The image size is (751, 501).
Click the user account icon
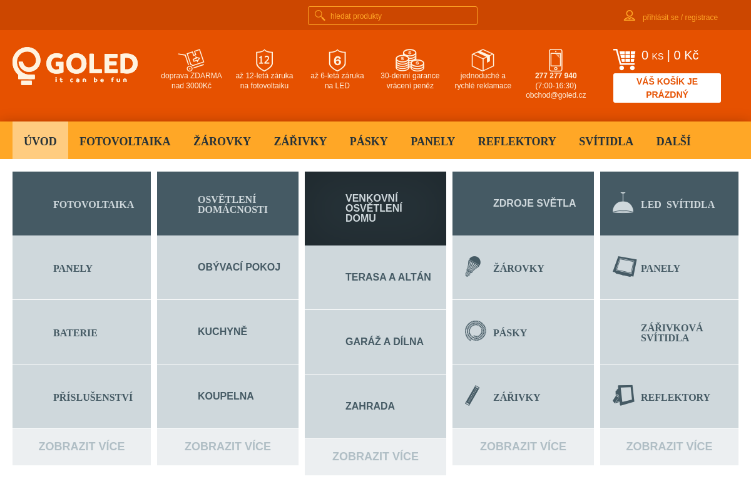pos(630,16)
